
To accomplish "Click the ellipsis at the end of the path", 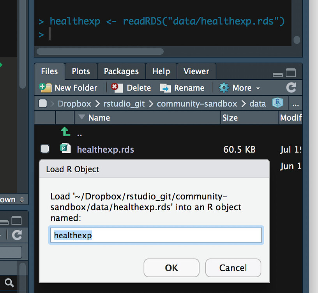I will point(295,104).
